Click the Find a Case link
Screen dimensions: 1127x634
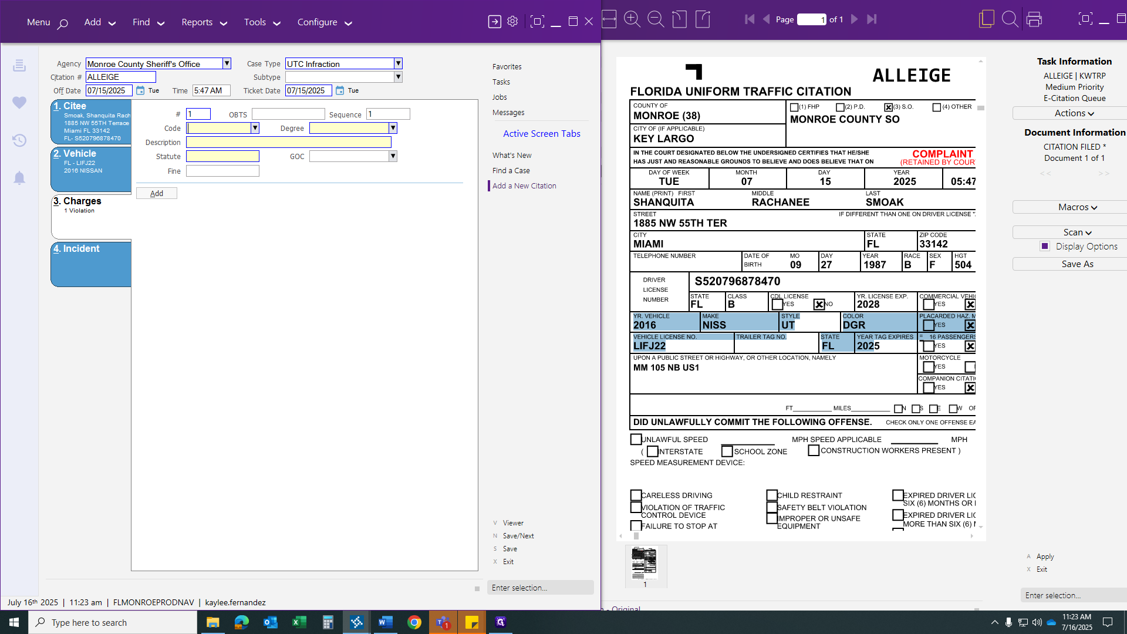(x=511, y=170)
